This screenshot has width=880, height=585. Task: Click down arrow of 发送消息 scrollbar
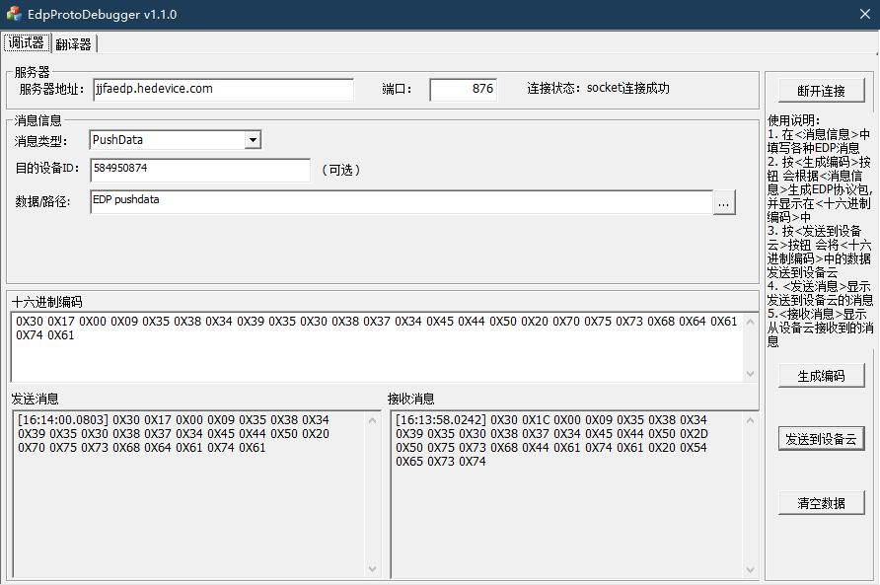[x=373, y=569]
